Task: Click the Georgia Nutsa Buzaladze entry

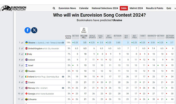Action: click(x=45, y=94)
